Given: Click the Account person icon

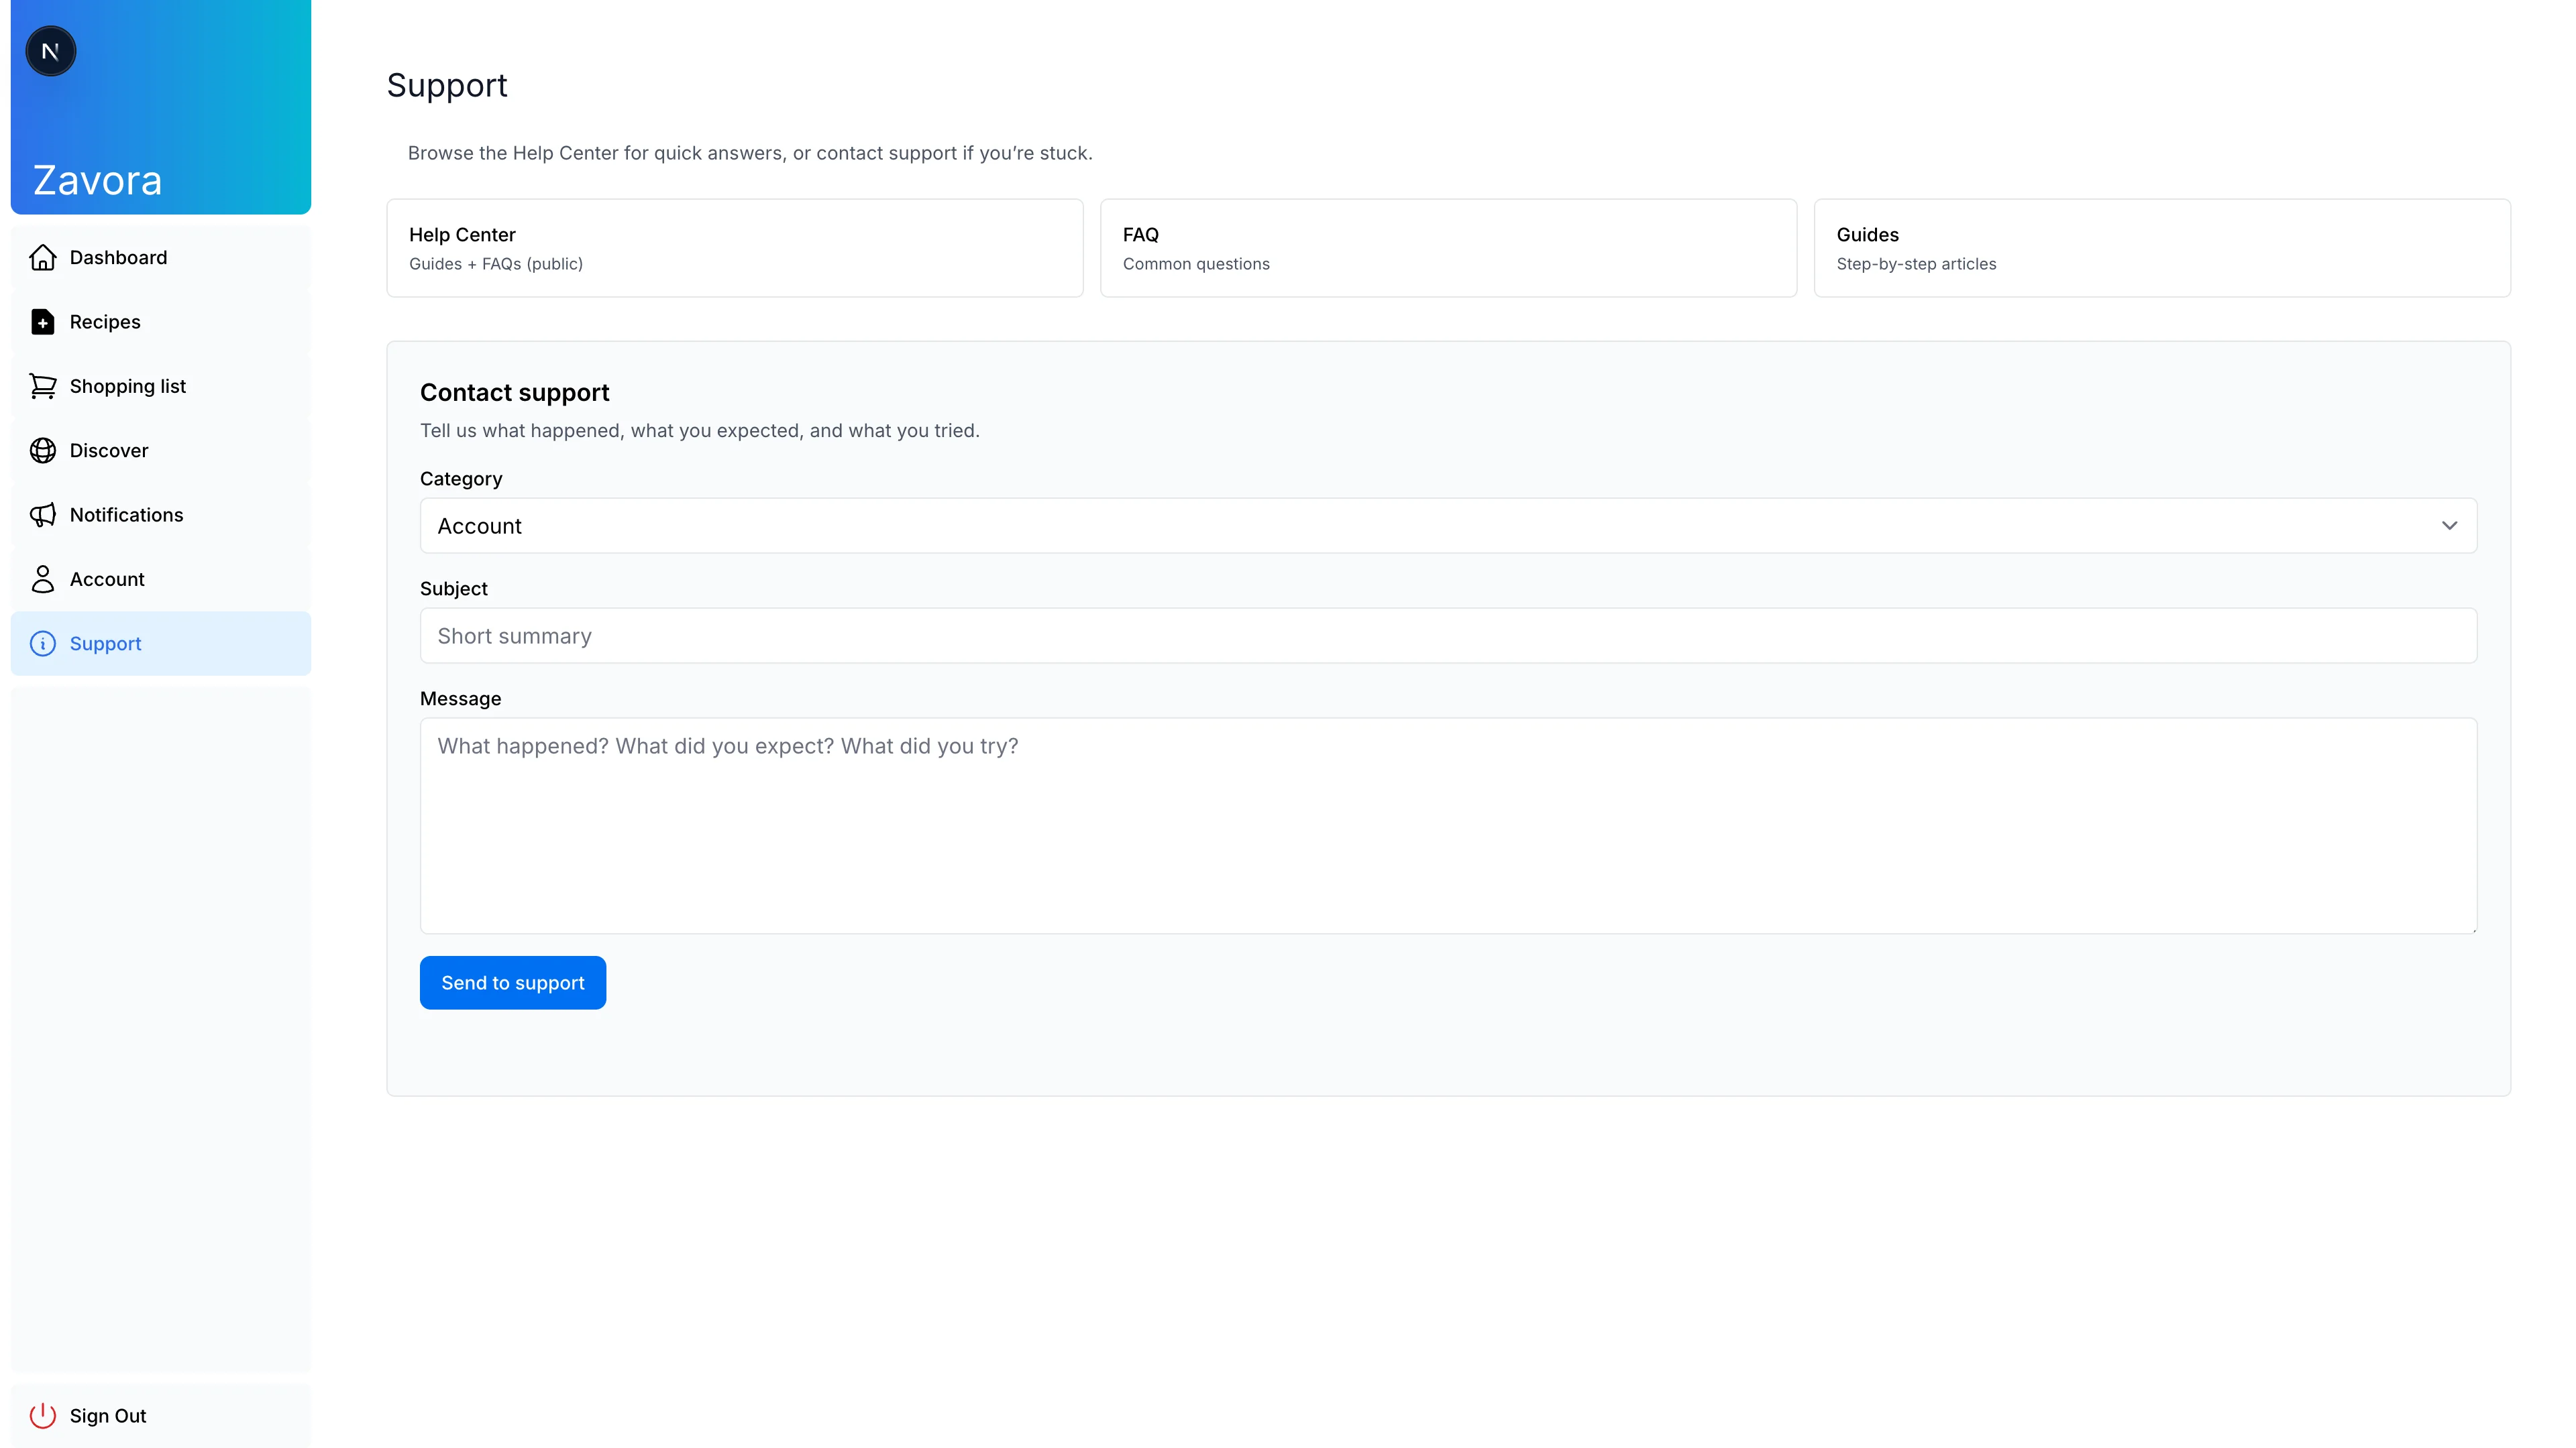Looking at the screenshot, I should 42,580.
